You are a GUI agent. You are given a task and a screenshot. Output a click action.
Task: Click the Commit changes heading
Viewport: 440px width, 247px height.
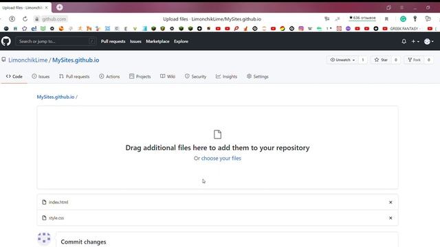click(x=83, y=242)
